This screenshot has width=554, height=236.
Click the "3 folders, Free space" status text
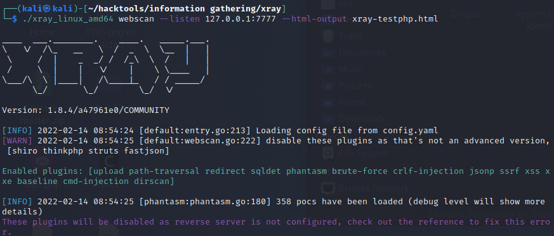[x=491, y=214]
